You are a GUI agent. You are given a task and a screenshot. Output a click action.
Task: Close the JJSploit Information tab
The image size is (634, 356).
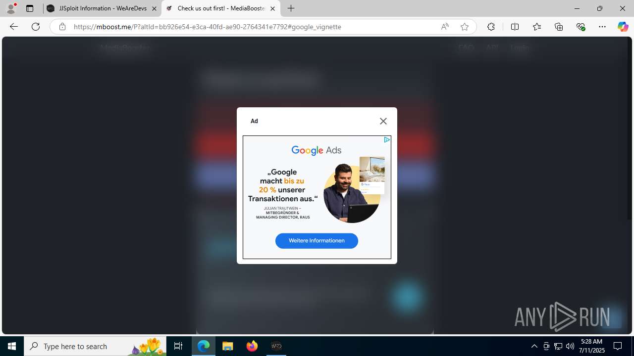pos(154,8)
